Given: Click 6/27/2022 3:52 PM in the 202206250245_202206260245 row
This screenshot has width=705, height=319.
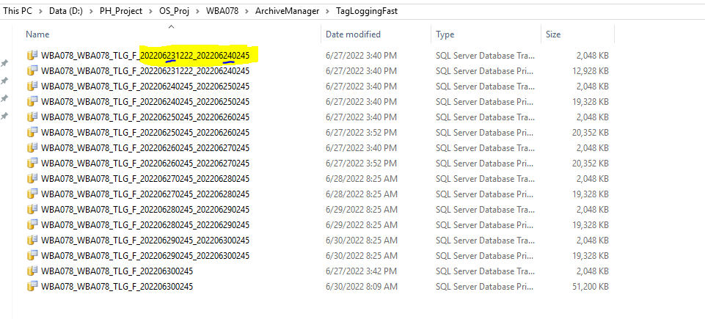Looking at the screenshot, I should click(361, 133).
